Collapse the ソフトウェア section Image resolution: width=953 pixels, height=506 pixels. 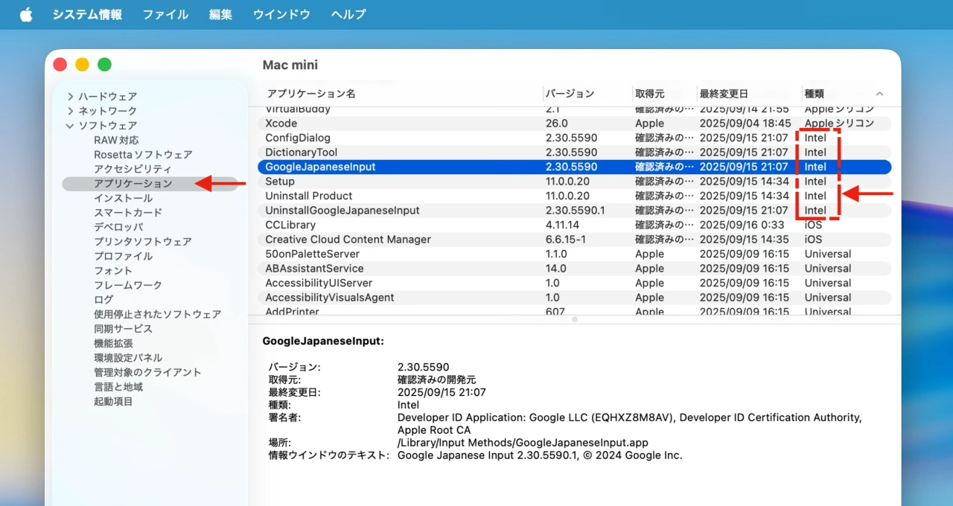pyautogui.click(x=70, y=126)
